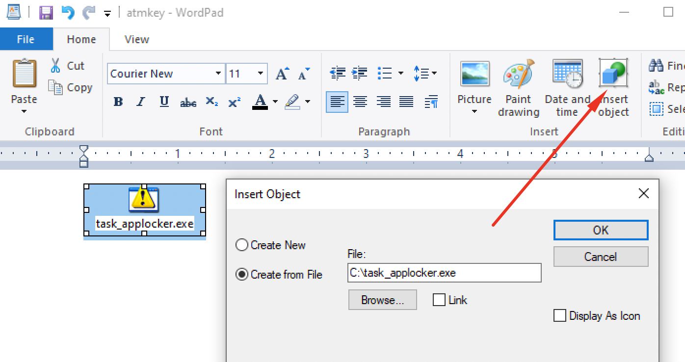Screen dimensions: 685x362
Task: Open Customize Quick Access Toolbar dropdown
Action: [x=107, y=14]
